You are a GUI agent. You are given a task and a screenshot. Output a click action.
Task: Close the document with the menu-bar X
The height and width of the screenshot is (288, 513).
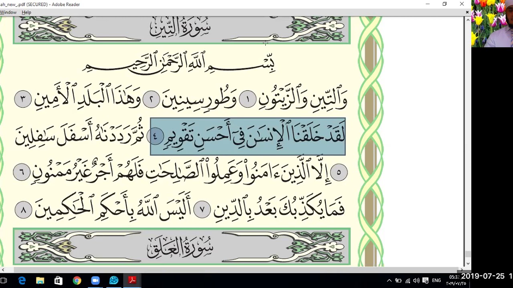click(x=467, y=12)
